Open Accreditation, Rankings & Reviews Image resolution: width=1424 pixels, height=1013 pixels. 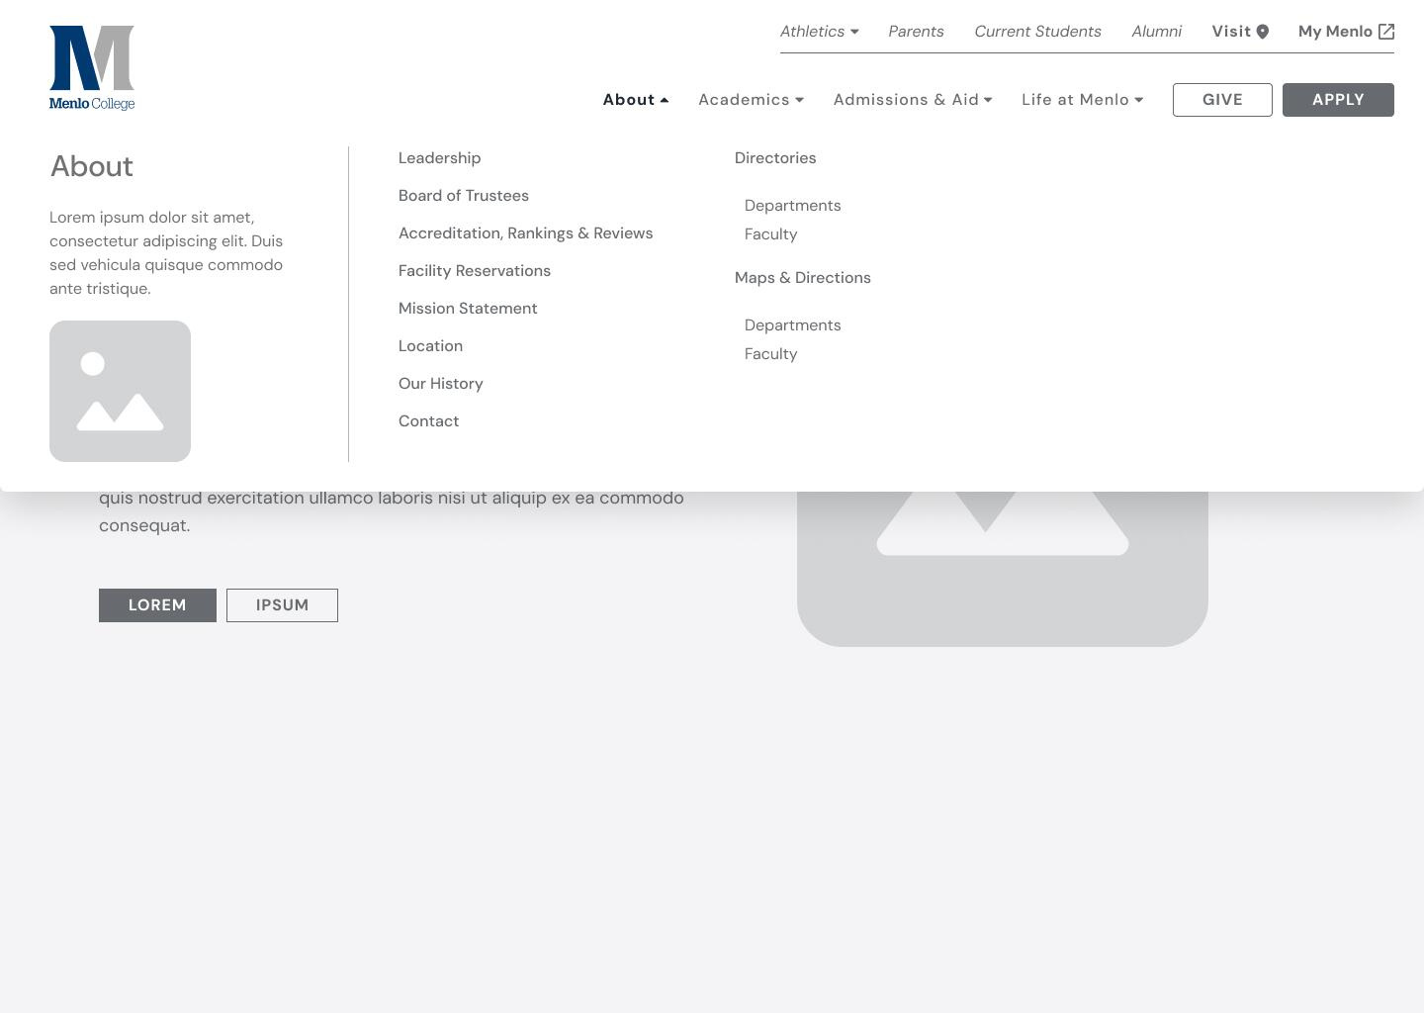tap(525, 233)
